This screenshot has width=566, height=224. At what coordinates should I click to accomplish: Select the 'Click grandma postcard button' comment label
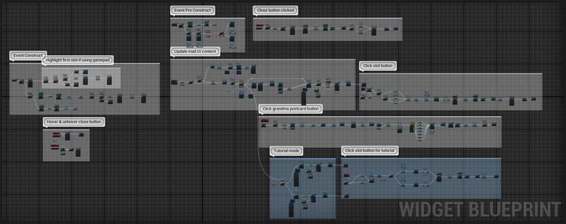click(x=291, y=109)
